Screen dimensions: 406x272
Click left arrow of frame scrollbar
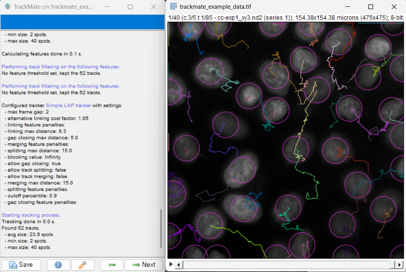click(179, 265)
